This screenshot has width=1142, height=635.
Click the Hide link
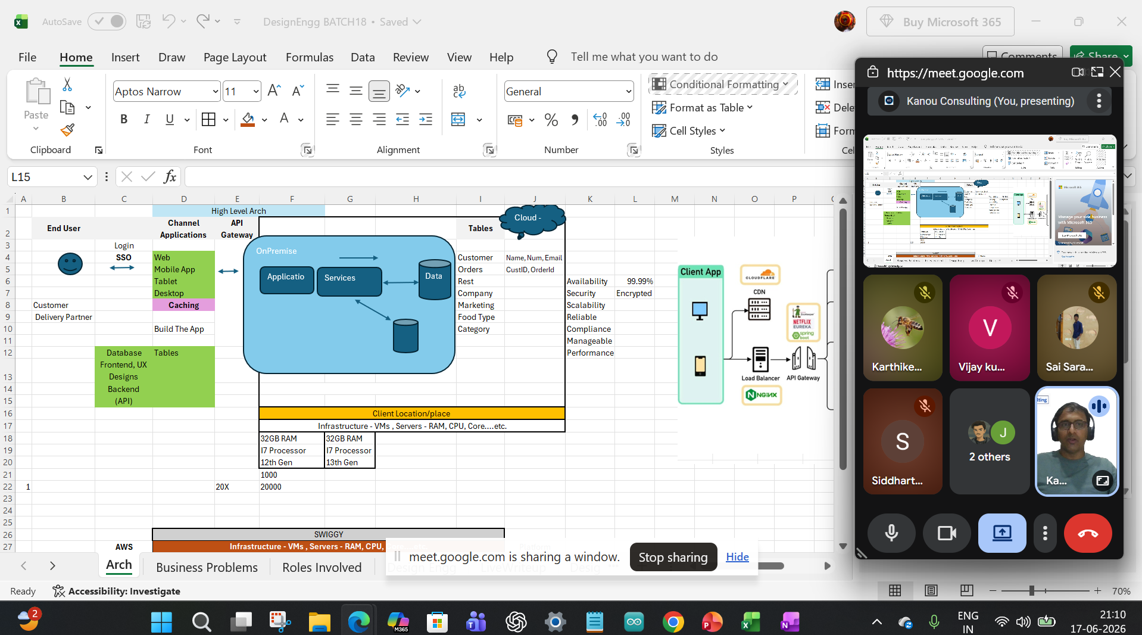coord(737,557)
